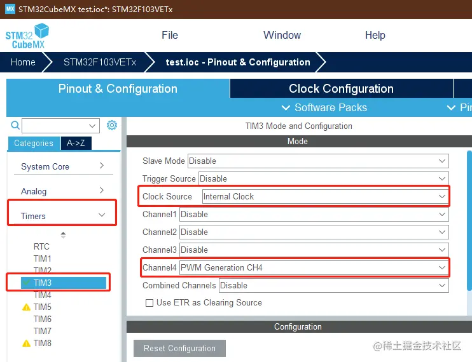Open the Slave Mode dropdown
The width and height of the screenshot is (472, 362).
318,161
